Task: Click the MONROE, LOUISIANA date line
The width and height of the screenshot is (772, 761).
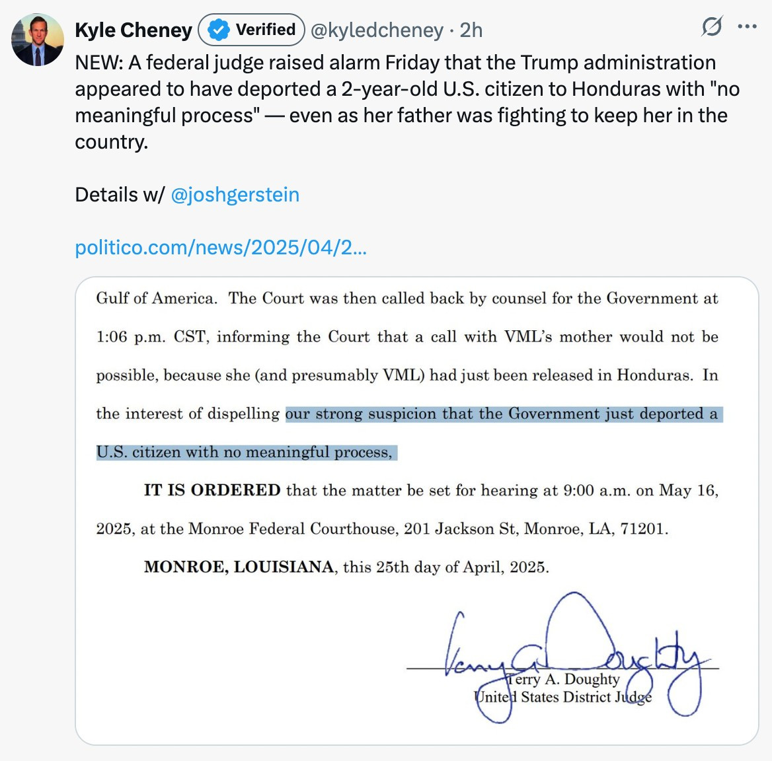Action: pyautogui.click(x=346, y=567)
